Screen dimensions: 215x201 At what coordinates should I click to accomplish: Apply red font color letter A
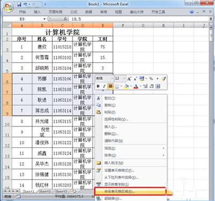(x=136, y=86)
